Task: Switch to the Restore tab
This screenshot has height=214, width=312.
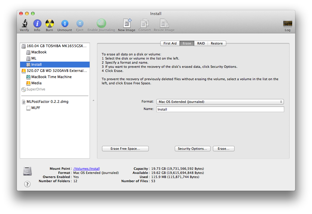Action: [x=217, y=43]
